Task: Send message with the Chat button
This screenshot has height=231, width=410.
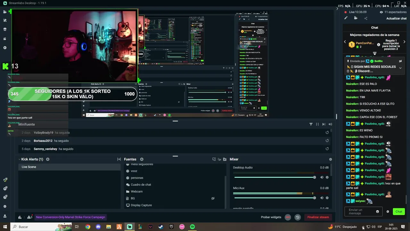Action: tap(399, 211)
